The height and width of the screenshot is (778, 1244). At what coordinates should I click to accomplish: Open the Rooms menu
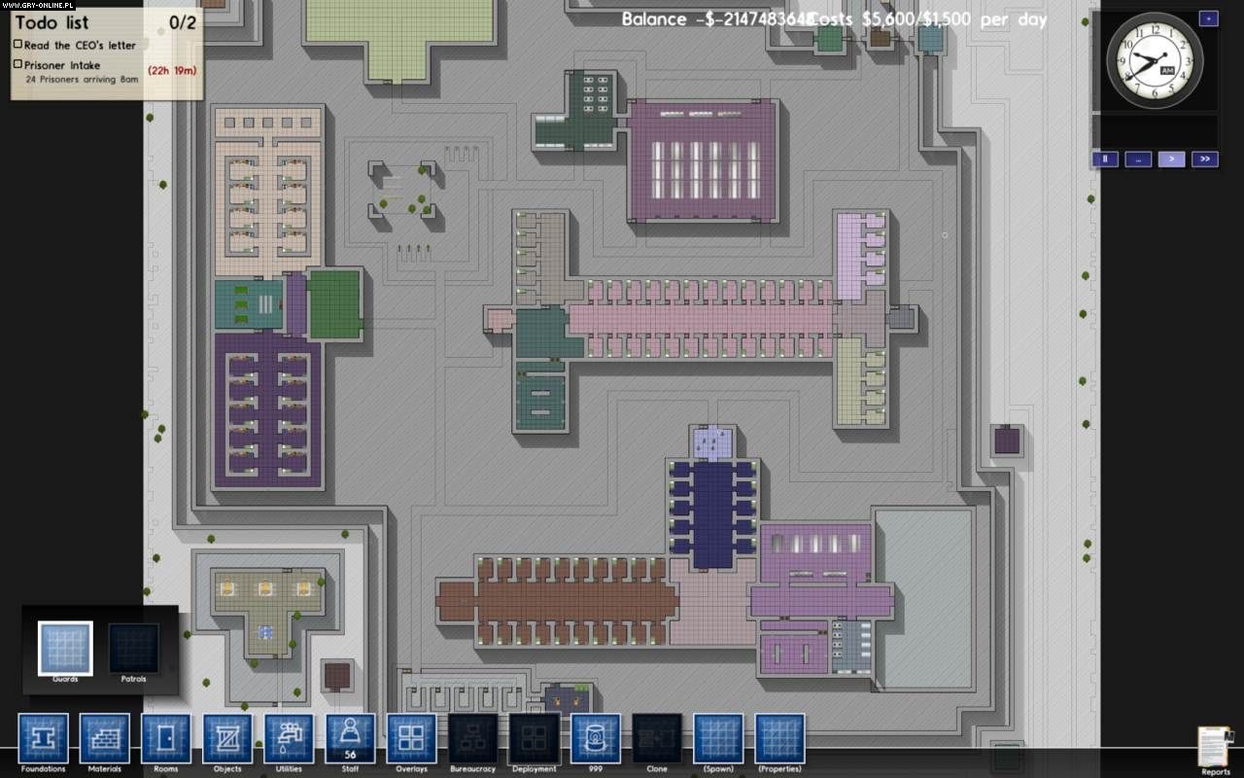click(x=166, y=739)
